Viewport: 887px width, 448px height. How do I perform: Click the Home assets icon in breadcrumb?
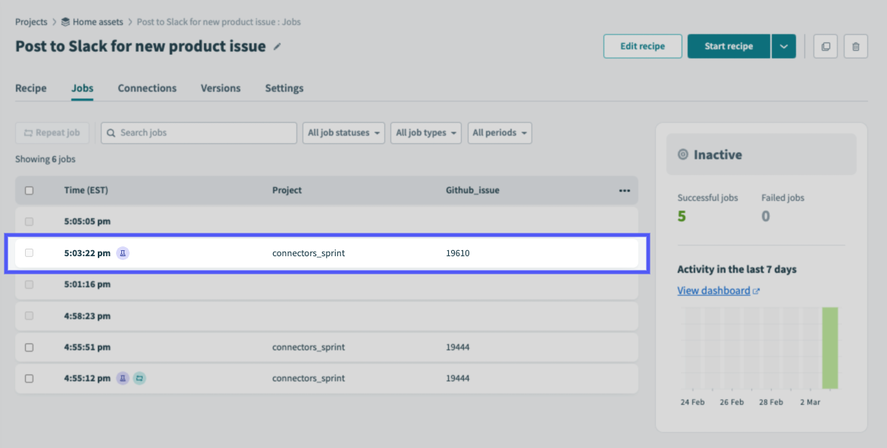(65, 22)
